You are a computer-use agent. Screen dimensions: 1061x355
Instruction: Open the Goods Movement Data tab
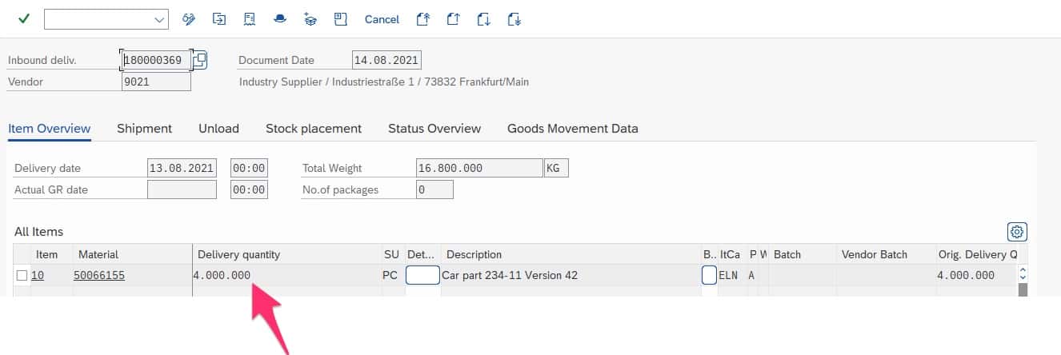pyautogui.click(x=572, y=129)
